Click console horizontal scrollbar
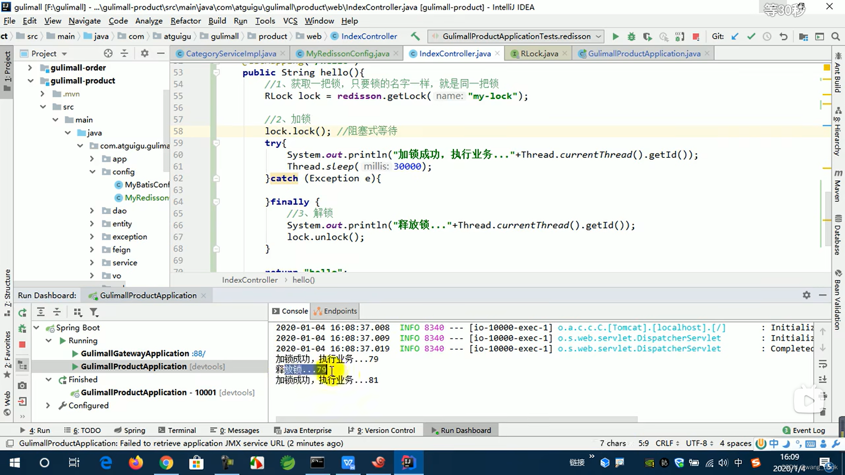This screenshot has width=845, height=475. click(x=456, y=419)
